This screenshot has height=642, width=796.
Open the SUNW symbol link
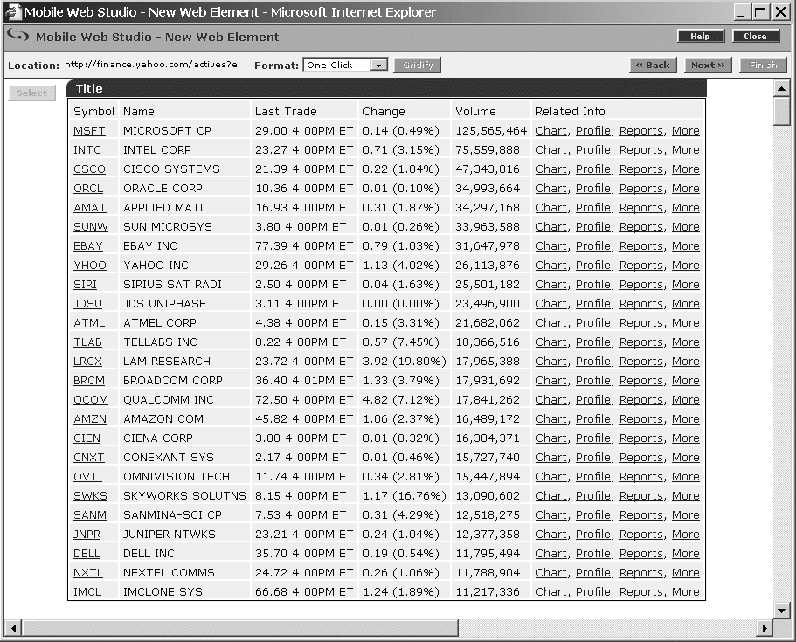(91, 227)
